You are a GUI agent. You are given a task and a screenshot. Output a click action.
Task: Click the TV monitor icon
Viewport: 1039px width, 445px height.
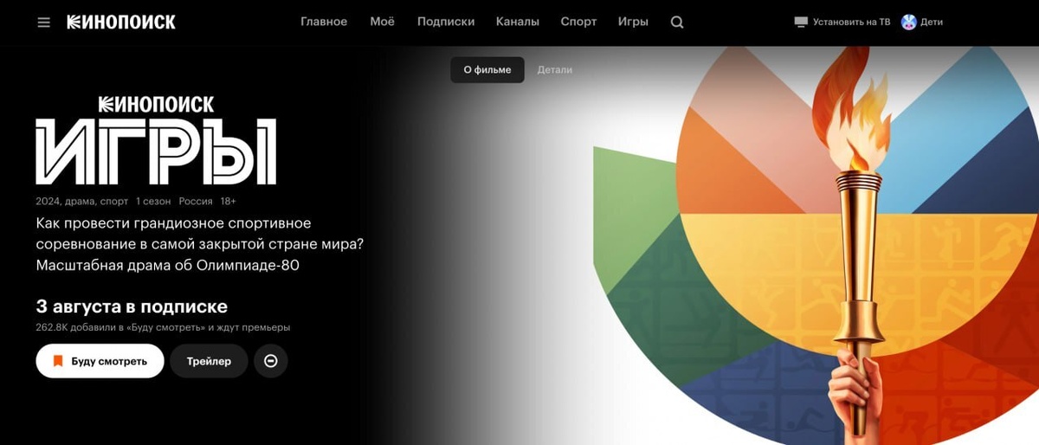[x=801, y=22]
